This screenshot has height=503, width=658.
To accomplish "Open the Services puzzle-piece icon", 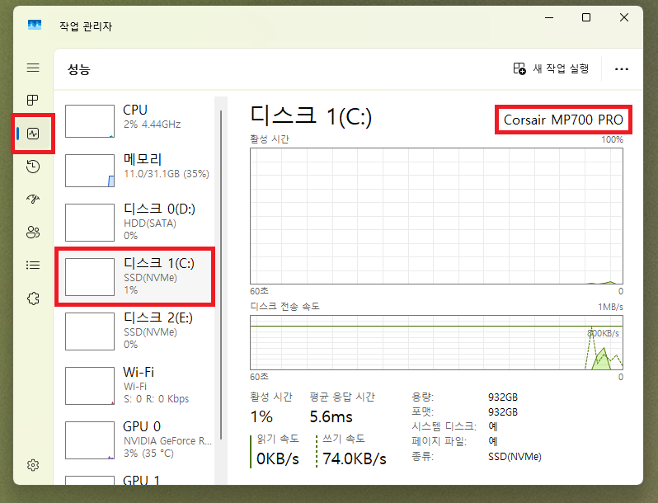I will click(33, 299).
